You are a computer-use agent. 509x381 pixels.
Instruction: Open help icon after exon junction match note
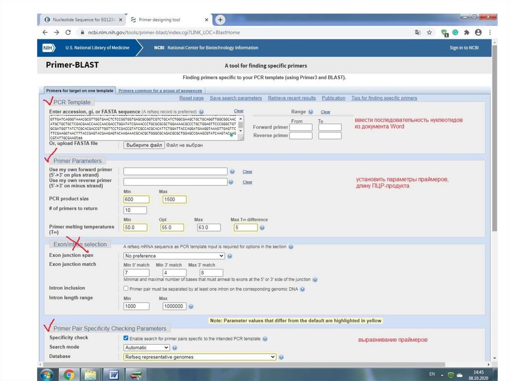point(315,280)
